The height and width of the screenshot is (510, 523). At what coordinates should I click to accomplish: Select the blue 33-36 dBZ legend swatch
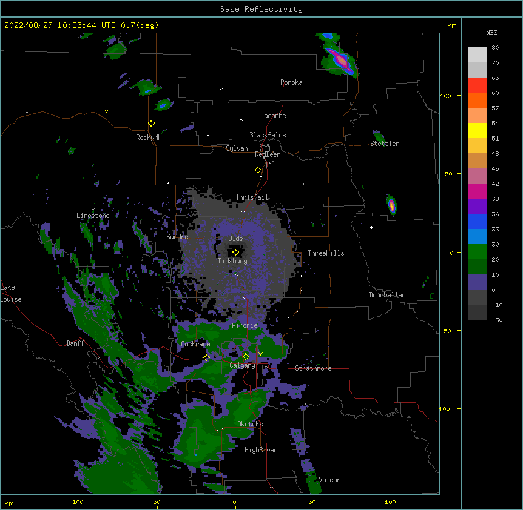coord(477,221)
